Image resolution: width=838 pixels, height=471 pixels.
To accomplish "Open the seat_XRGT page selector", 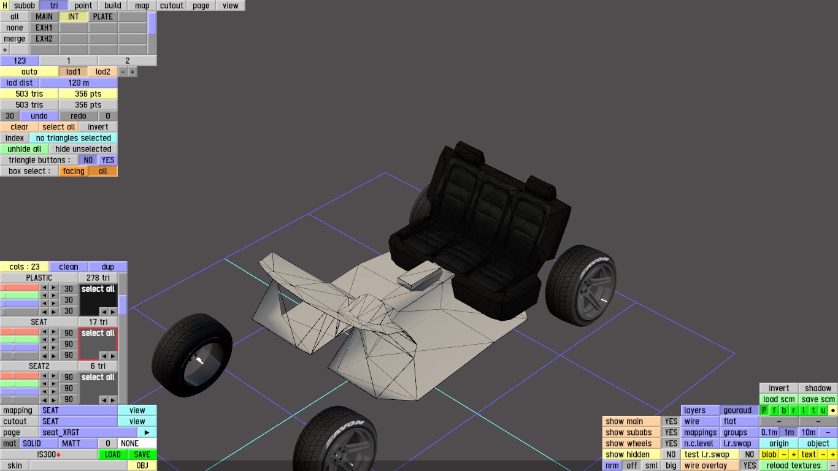I will tap(88, 432).
